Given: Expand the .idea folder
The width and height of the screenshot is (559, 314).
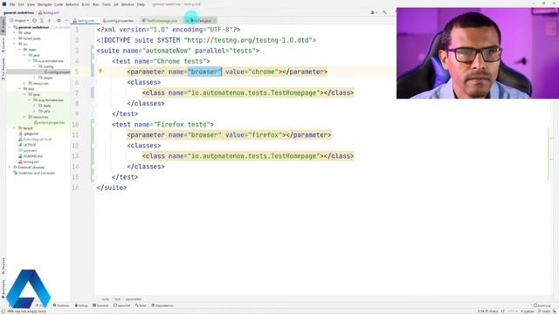Looking at the screenshot, I should pyautogui.click(x=15, y=33).
